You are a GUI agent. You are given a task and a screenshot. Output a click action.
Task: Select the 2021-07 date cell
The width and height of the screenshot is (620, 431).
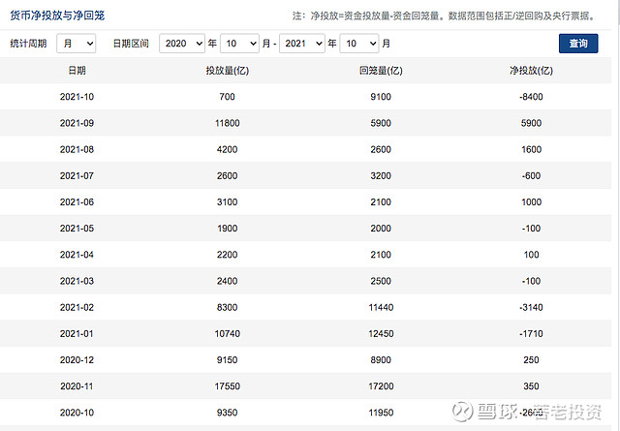[x=77, y=175]
